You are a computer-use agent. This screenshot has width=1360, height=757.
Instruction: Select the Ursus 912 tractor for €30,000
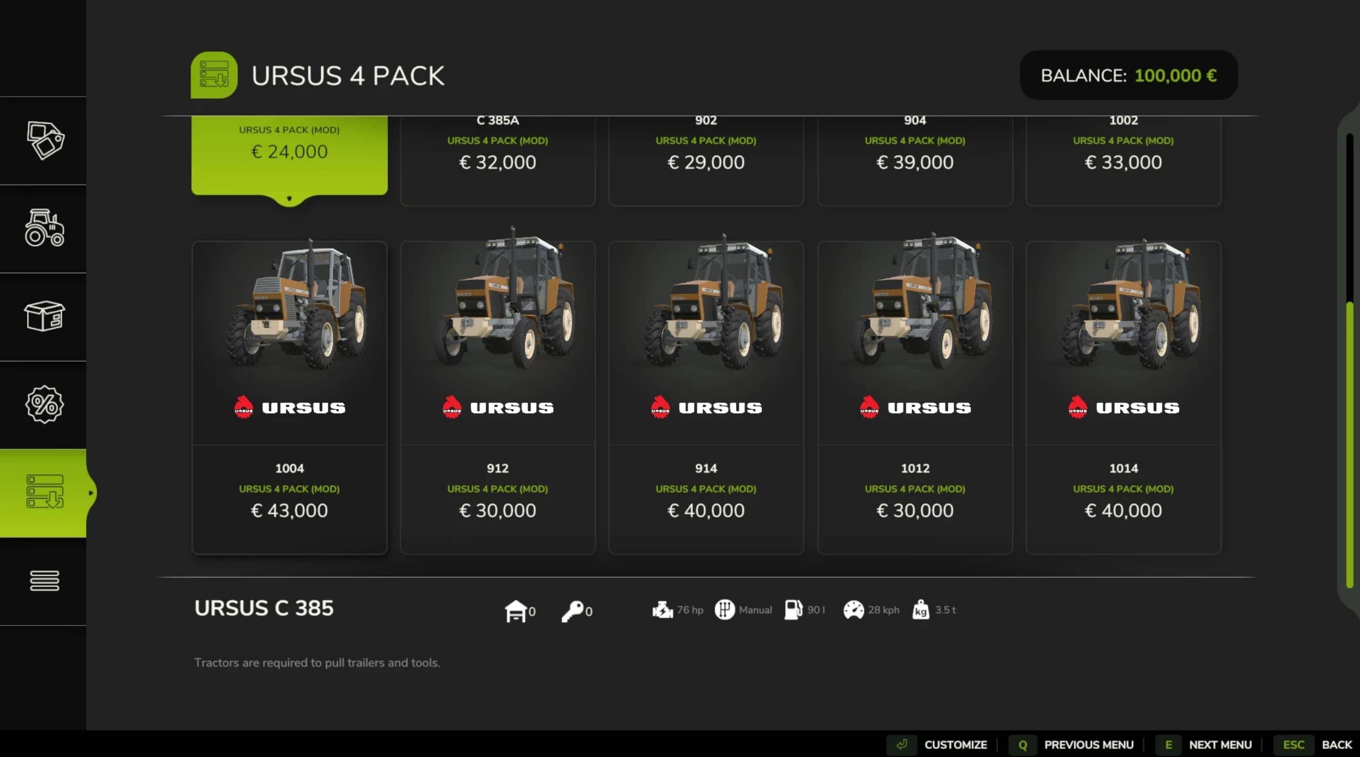[x=498, y=397]
